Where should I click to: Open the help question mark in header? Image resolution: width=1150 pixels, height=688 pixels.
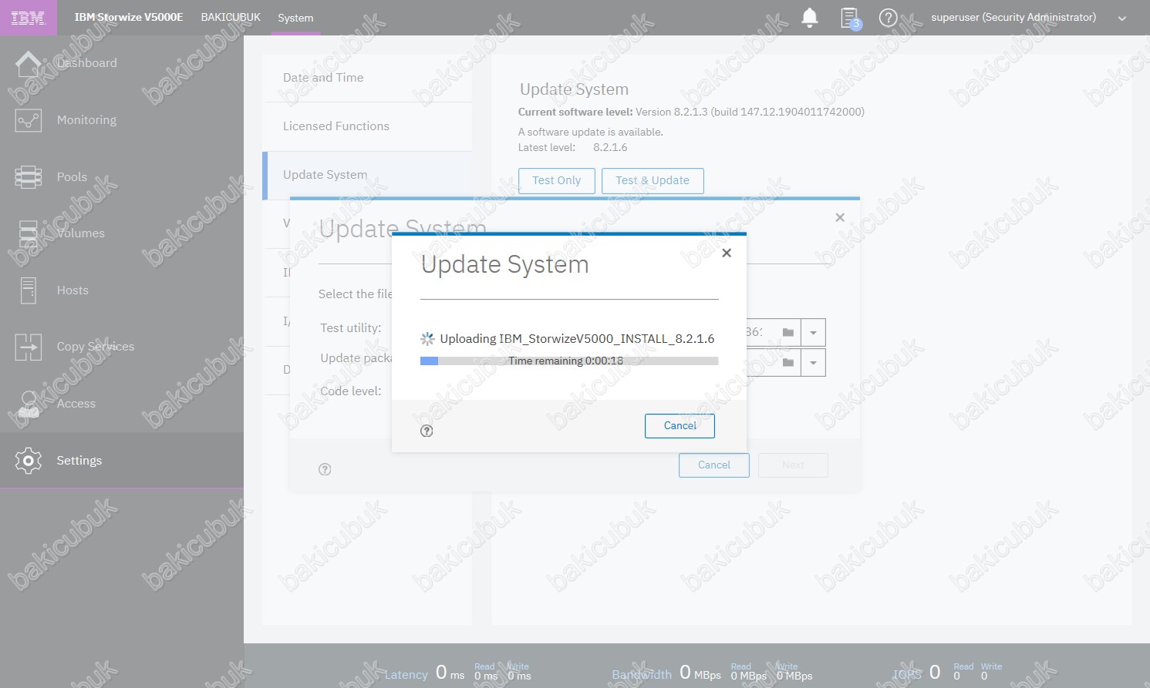(x=888, y=18)
